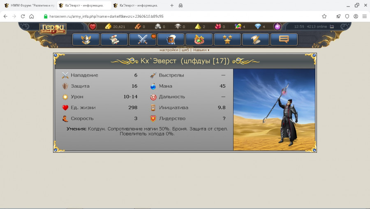Click the шн5 link
The height and width of the screenshot is (209, 370).
tap(185, 50)
